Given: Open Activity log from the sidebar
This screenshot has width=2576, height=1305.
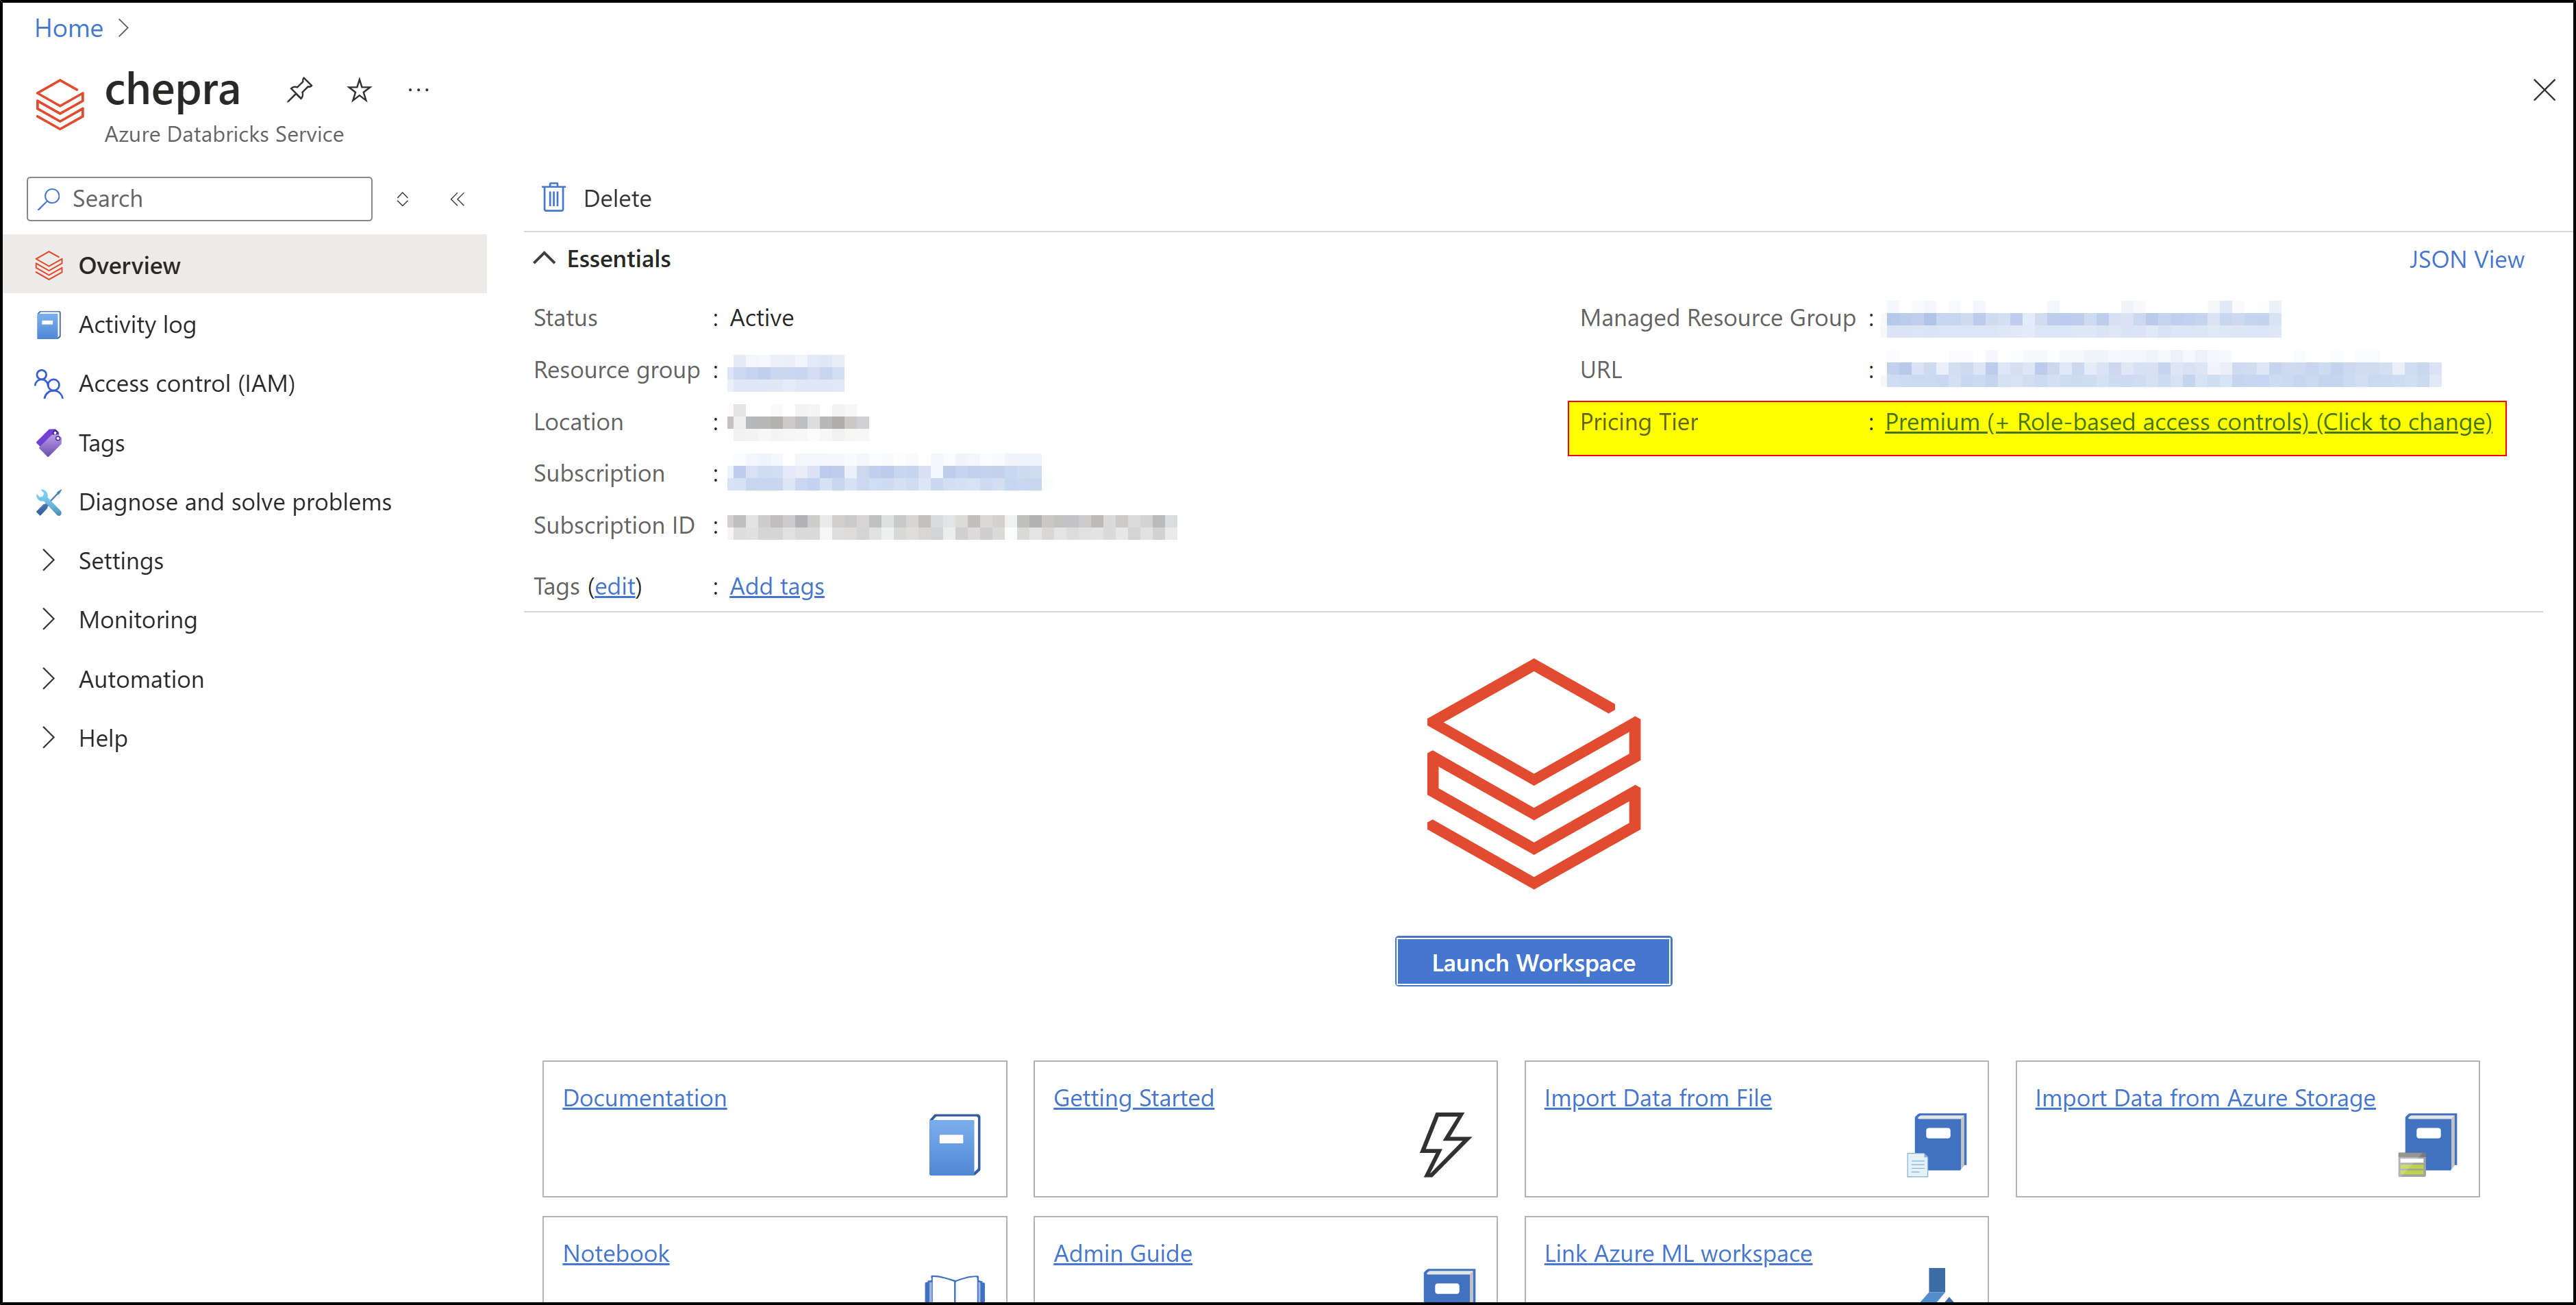Looking at the screenshot, I should click(x=138, y=324).
